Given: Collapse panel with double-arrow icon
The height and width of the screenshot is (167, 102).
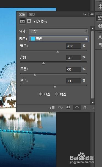Looking at the screenshot, I should tap(85, 14).
